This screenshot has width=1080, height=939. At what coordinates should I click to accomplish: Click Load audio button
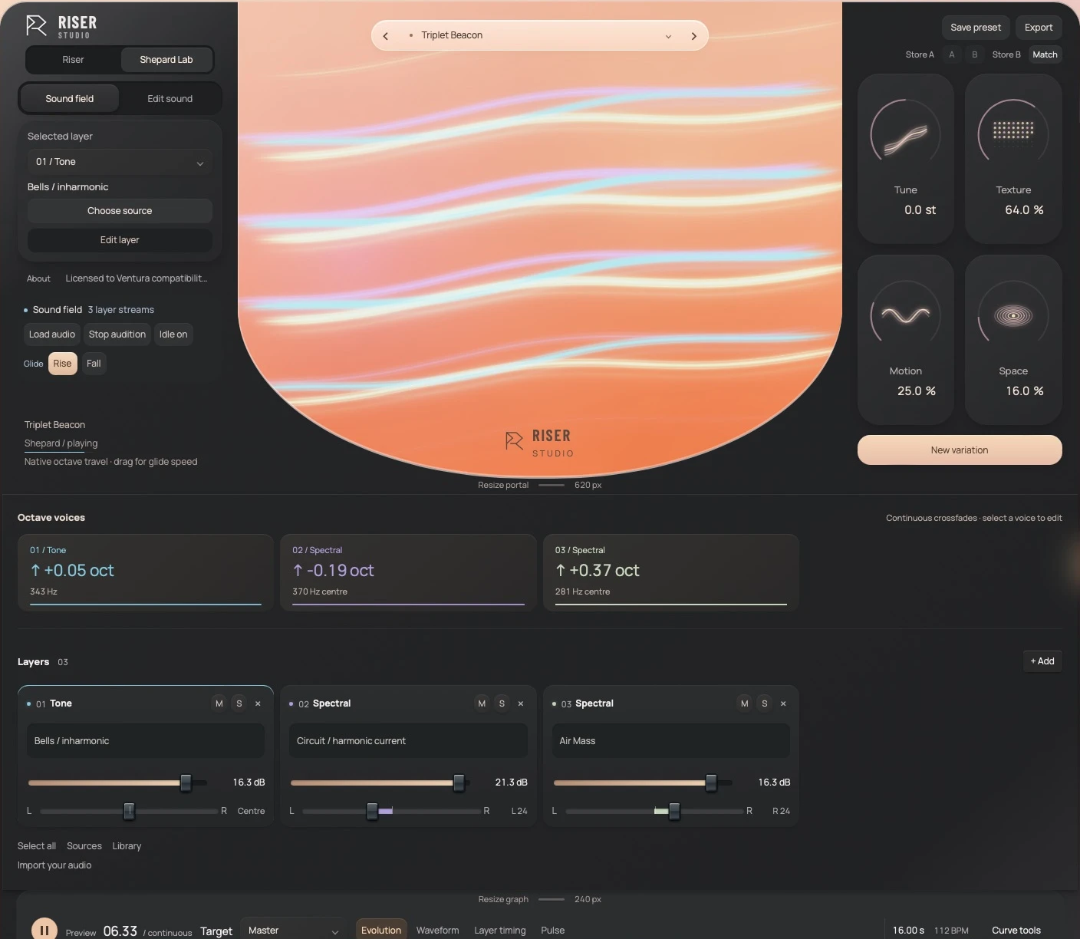click(52, 334)
